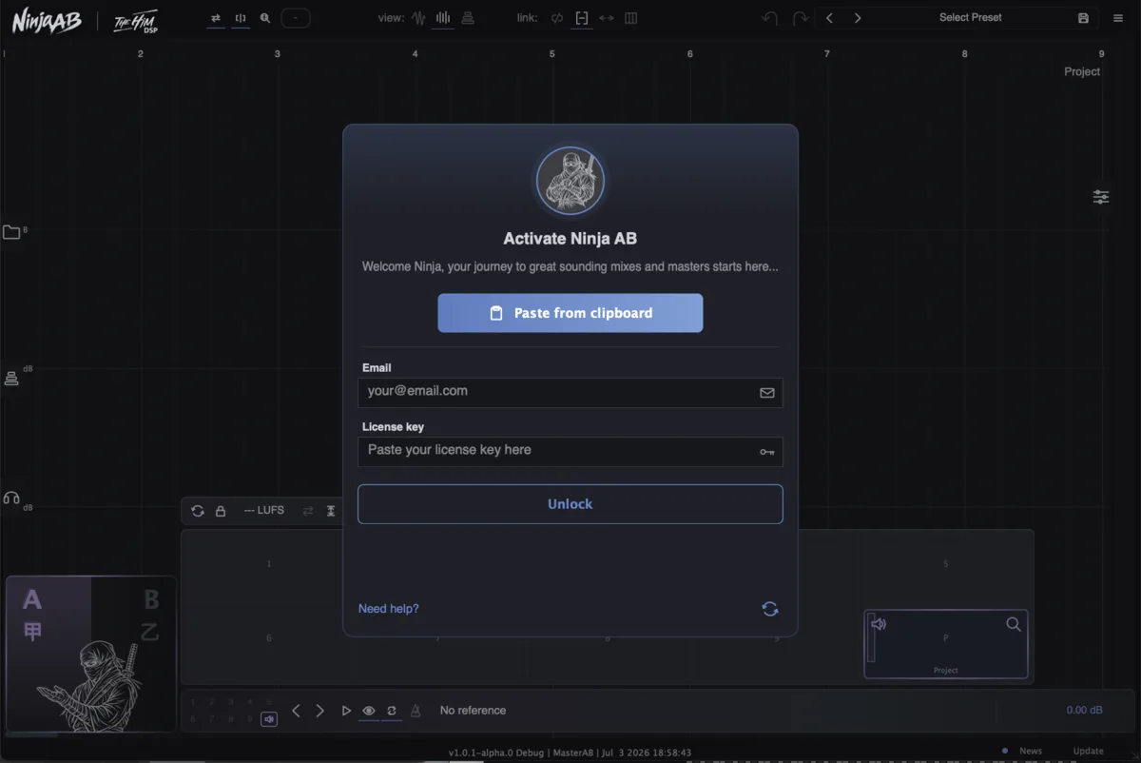Open the Select Preset dropdown

[970, 18]
